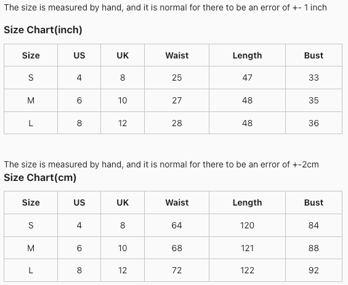
Task: Select the UK header in cm chart
Action: point(123,203)
